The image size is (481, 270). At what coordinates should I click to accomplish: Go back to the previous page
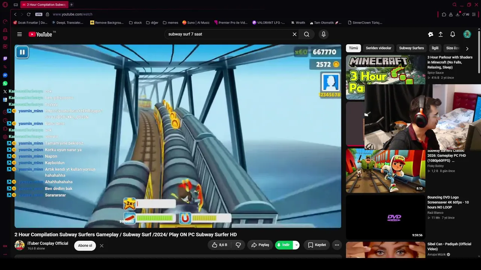coord(15,14)
